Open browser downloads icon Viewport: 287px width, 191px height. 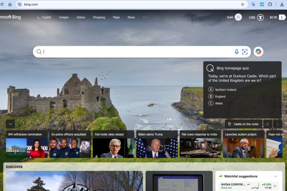tap(282, 4)
